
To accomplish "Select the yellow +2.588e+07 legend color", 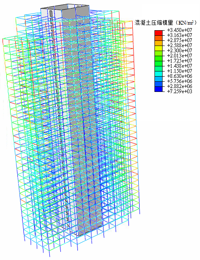I will click(x=158, y=48).
